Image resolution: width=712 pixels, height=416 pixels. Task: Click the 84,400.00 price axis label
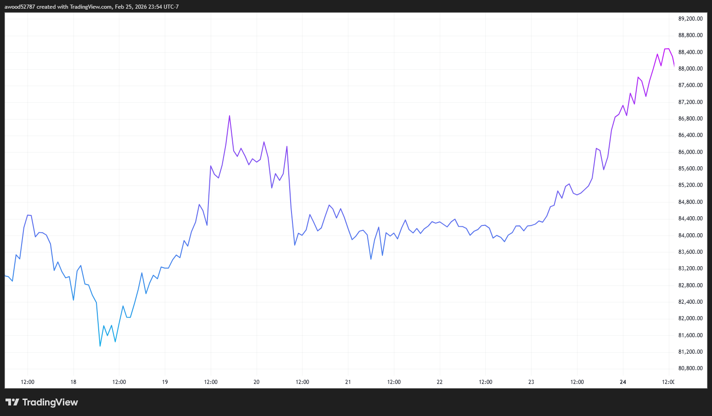(690, 218)
